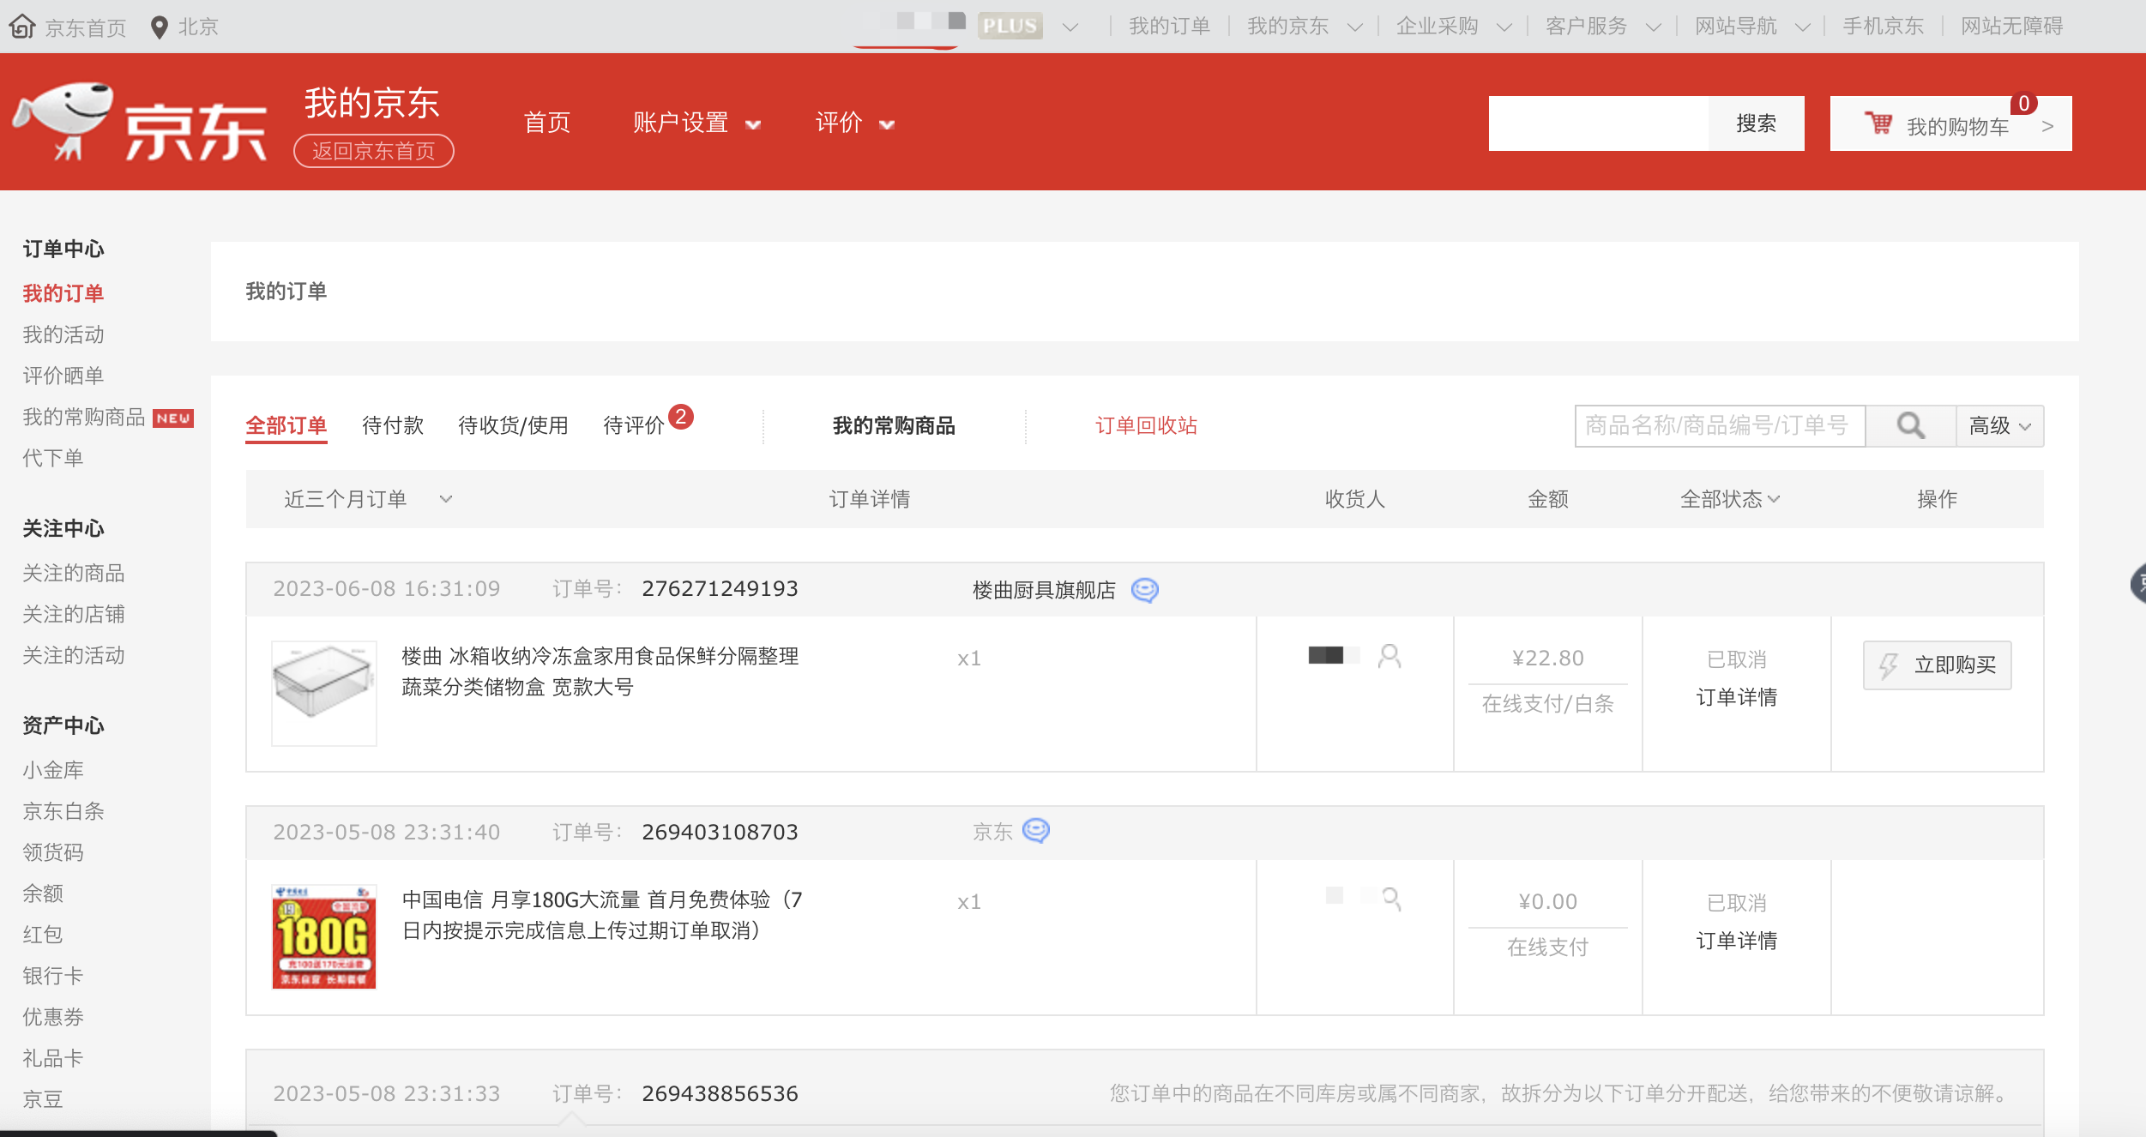Click the cart item count badge 0
Viewport: 2146px width, 1137px height.
tap(2023, 104)
